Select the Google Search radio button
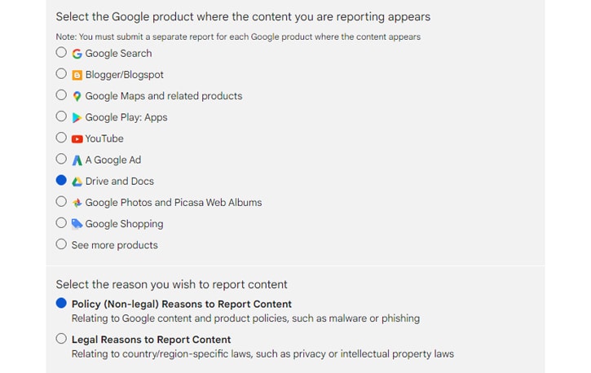 61,52
